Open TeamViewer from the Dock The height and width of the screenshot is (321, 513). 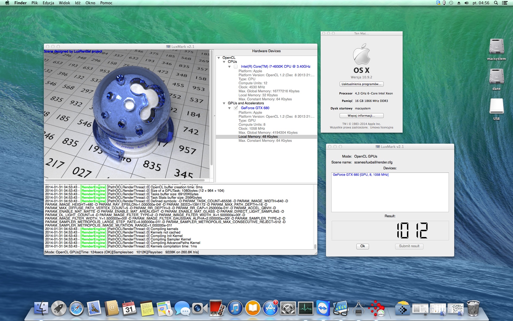[323, 308]
